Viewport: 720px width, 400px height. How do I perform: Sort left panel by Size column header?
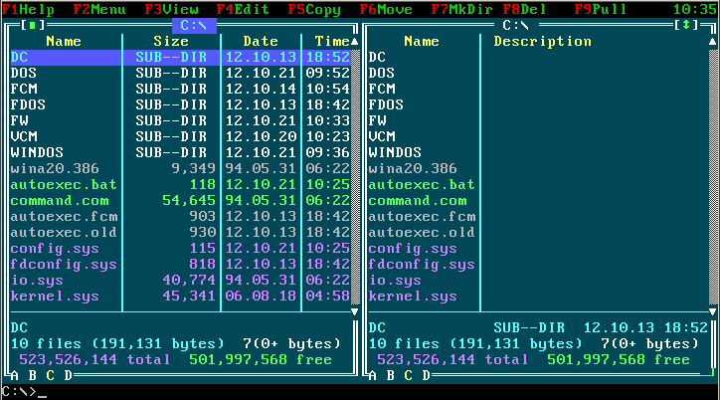170,41
